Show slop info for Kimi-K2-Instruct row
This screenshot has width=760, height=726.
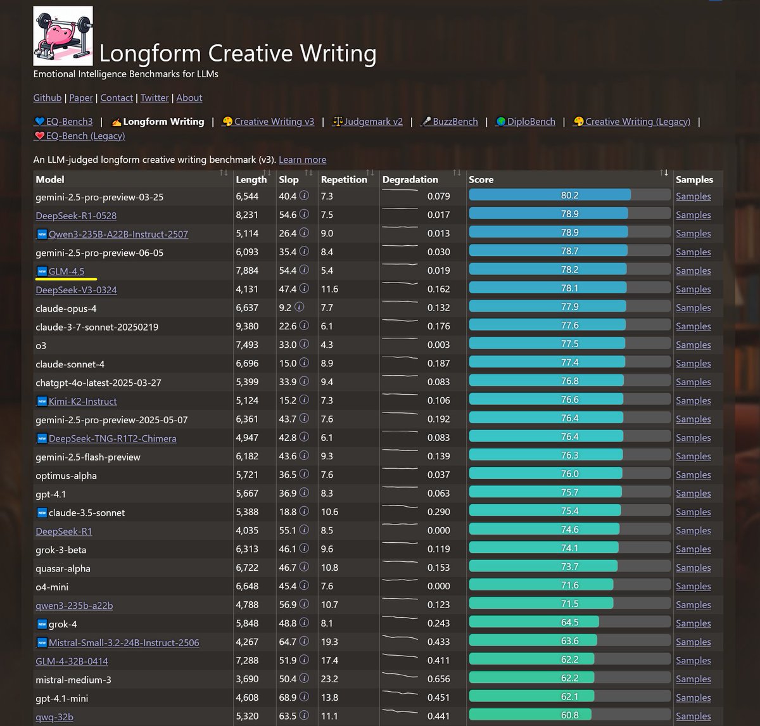[x=304, y=400]
